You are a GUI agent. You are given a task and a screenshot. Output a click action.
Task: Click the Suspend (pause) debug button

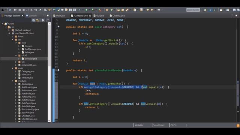(x=19, y=10)
